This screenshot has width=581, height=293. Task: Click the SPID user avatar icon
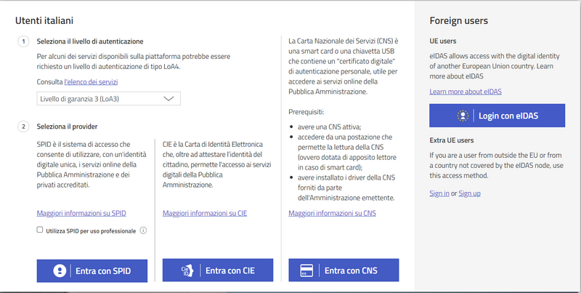coord(60,270)
